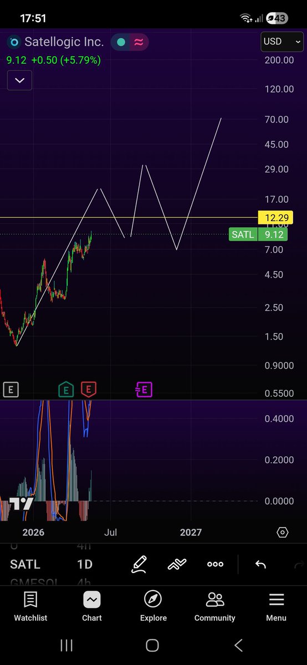
Task: Tap Android recent apps button
Action: (66, 645)
